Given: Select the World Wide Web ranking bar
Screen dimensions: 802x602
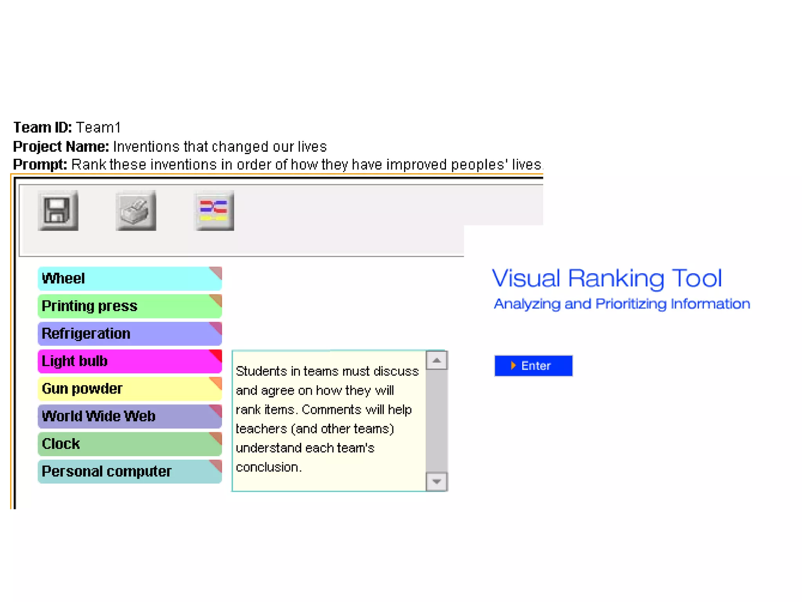Looking at the screenshot, I should coord(125,416).
